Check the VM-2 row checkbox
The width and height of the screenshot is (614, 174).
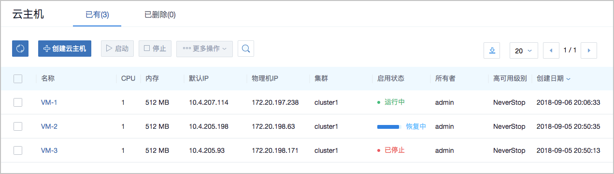tap(18, 126)
